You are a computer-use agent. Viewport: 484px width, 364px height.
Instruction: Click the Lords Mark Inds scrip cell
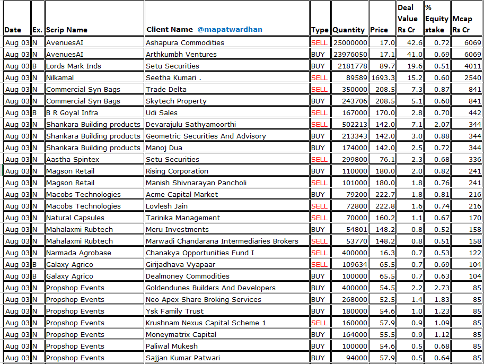94,66
